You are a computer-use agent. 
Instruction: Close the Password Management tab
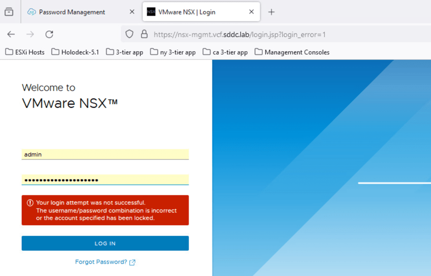(x=132, y=12)
